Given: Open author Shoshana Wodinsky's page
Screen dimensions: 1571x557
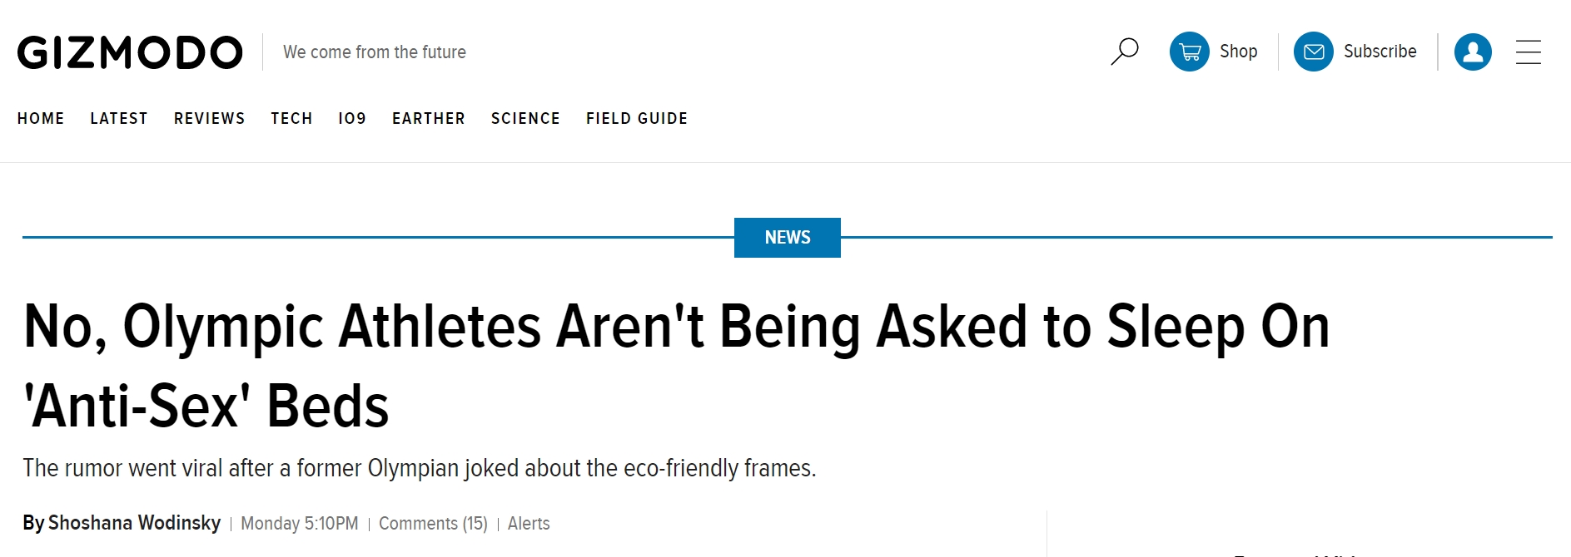Looking at the screenshot, I should pos(134,523).
